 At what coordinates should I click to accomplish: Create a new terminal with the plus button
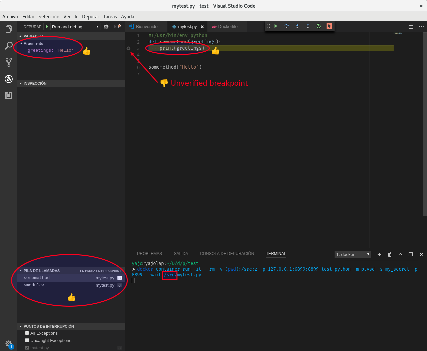[379, 254]
